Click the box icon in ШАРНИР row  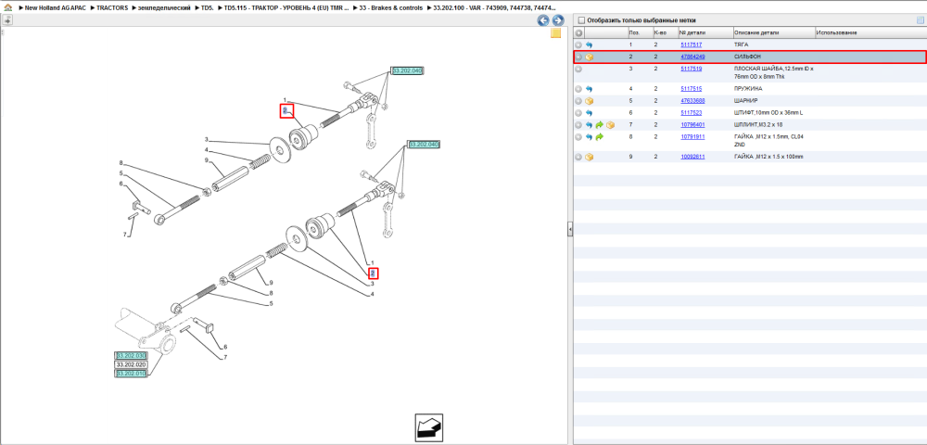[x=590, y=101]
